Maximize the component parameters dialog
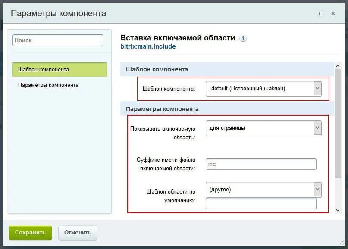 (x=321, y=14)
